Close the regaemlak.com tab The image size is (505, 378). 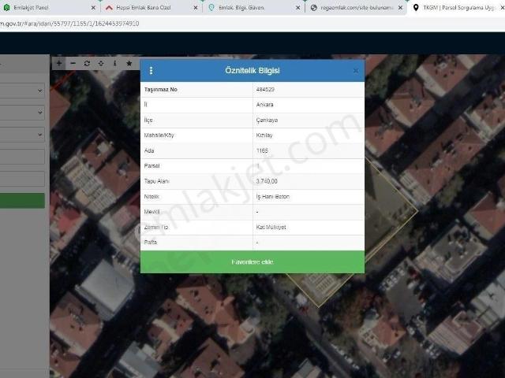(400, 7)
